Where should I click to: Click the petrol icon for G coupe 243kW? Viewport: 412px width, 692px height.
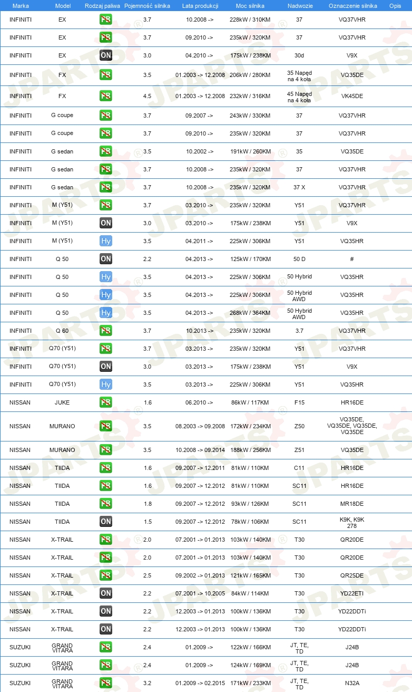(106, 116)
